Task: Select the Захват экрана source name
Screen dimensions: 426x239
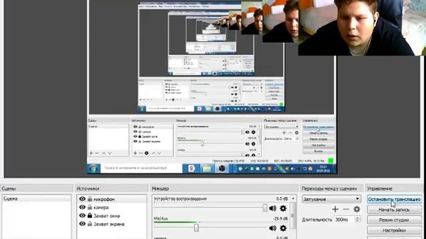Action: (109, 224)
